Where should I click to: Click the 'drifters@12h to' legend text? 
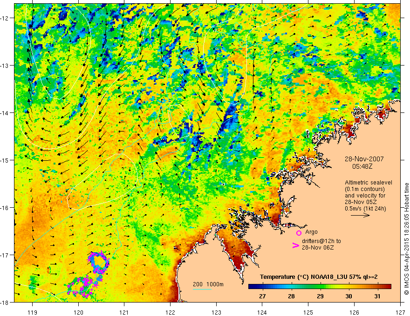[321, 241]
